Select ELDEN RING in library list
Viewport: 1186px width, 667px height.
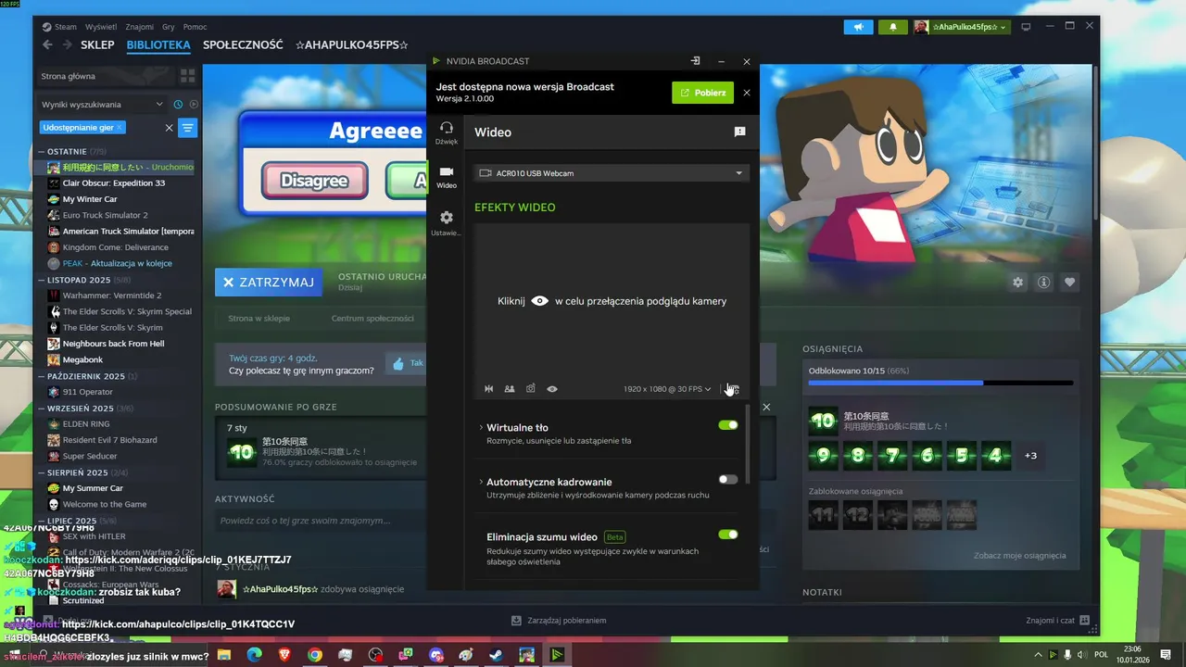click(x=86, y=424)
